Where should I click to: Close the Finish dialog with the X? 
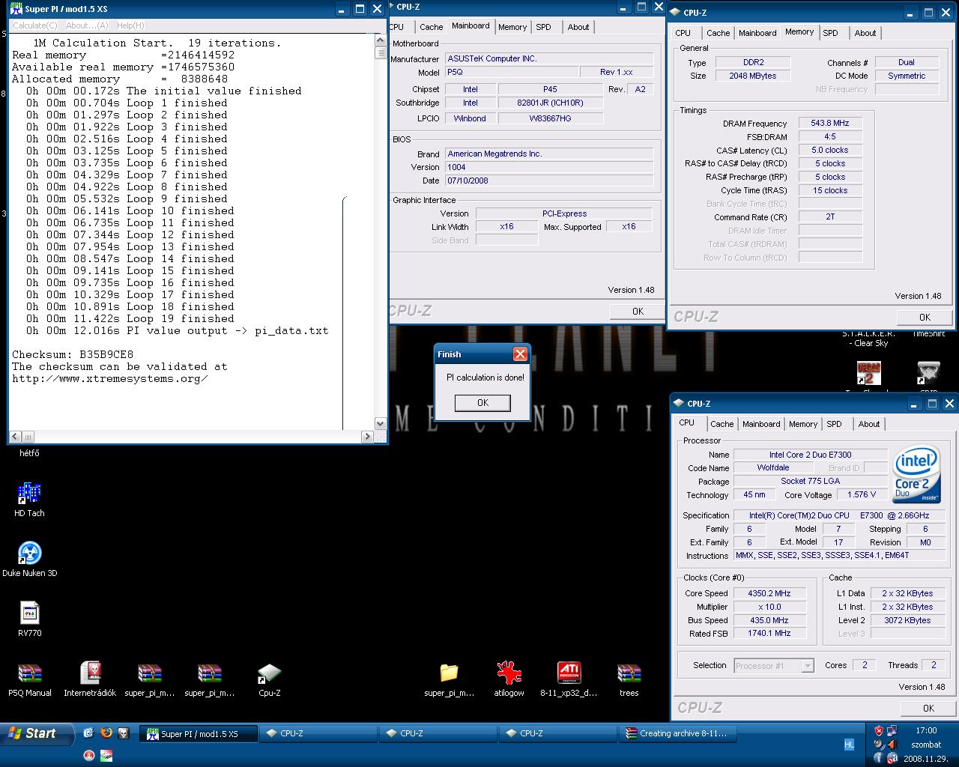tap(520, 354)
